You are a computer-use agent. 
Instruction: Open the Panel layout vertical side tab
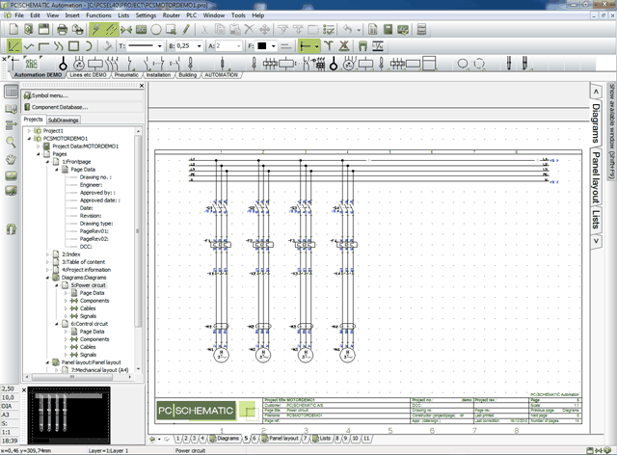596,178
